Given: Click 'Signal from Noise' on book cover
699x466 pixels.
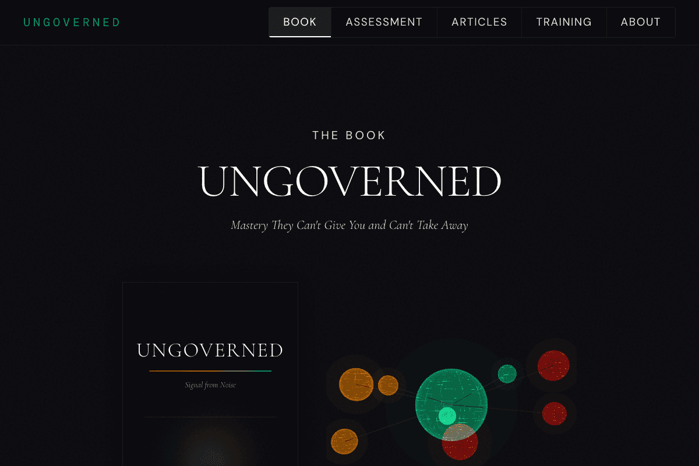Looking at the screenshot, I should 210,385.
